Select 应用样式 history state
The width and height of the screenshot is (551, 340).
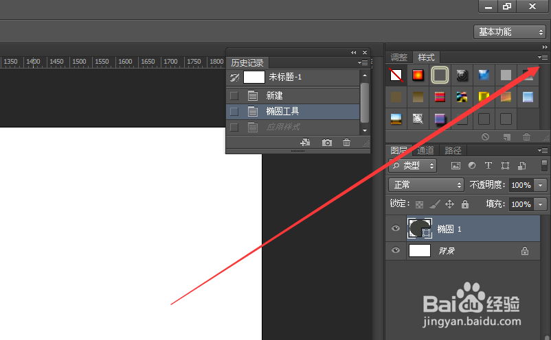293,127
